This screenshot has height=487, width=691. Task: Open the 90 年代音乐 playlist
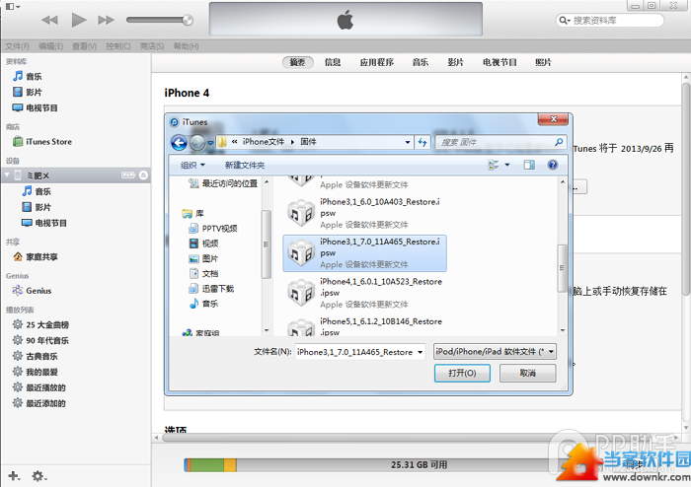(40, 340)
